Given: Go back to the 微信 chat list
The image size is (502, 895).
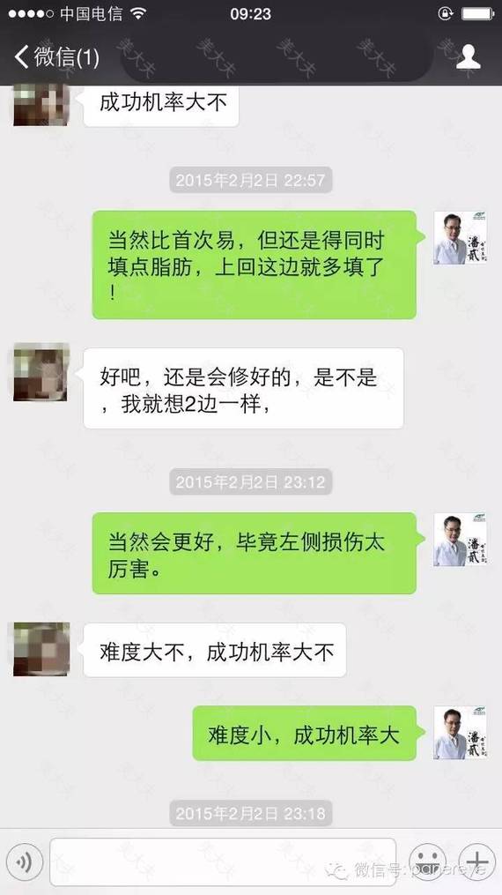Looking at the screenshot, I should pos(56,57).
